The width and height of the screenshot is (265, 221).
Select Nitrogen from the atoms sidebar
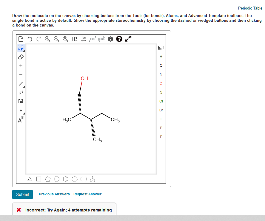coord(161,74)
